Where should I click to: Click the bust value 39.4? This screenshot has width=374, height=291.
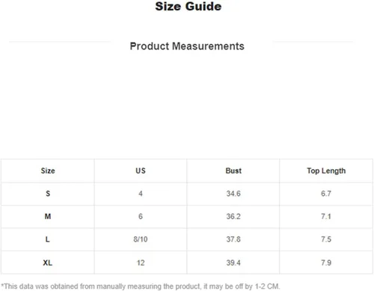(233, 263)
